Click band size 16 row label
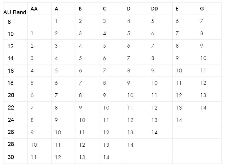 11,70
